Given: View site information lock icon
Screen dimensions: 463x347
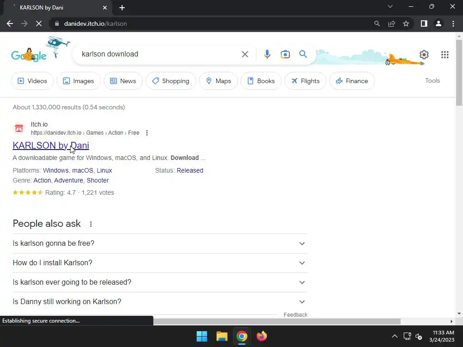Looking at the screenshot, I should [57, 23].
